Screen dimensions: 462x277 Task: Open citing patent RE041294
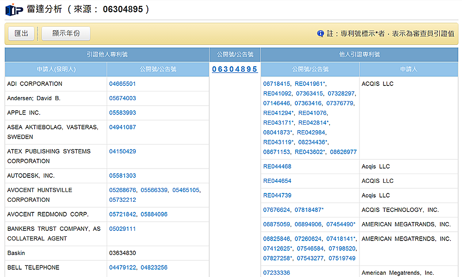click(x=278, y=113)
